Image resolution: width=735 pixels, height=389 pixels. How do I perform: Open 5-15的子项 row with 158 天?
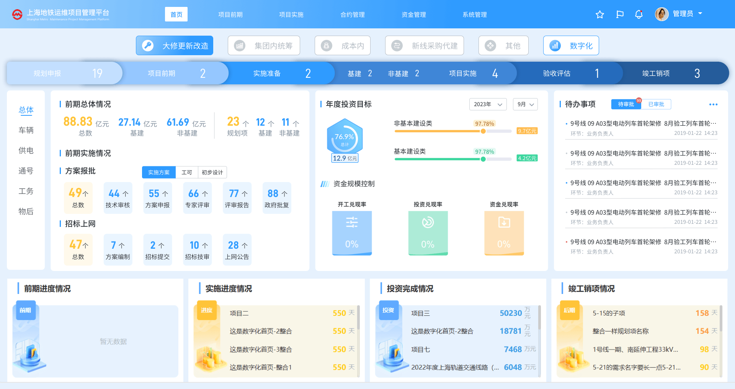tap(655, 313)
